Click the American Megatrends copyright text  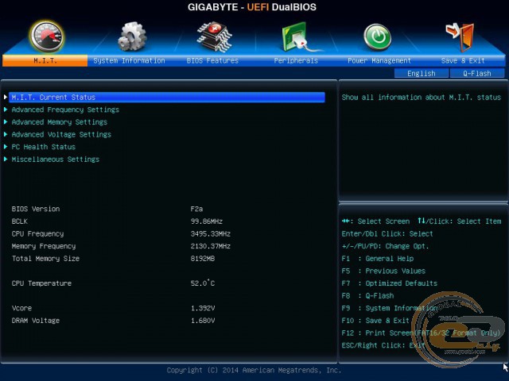pyautogui.click(x=254, y=370)
